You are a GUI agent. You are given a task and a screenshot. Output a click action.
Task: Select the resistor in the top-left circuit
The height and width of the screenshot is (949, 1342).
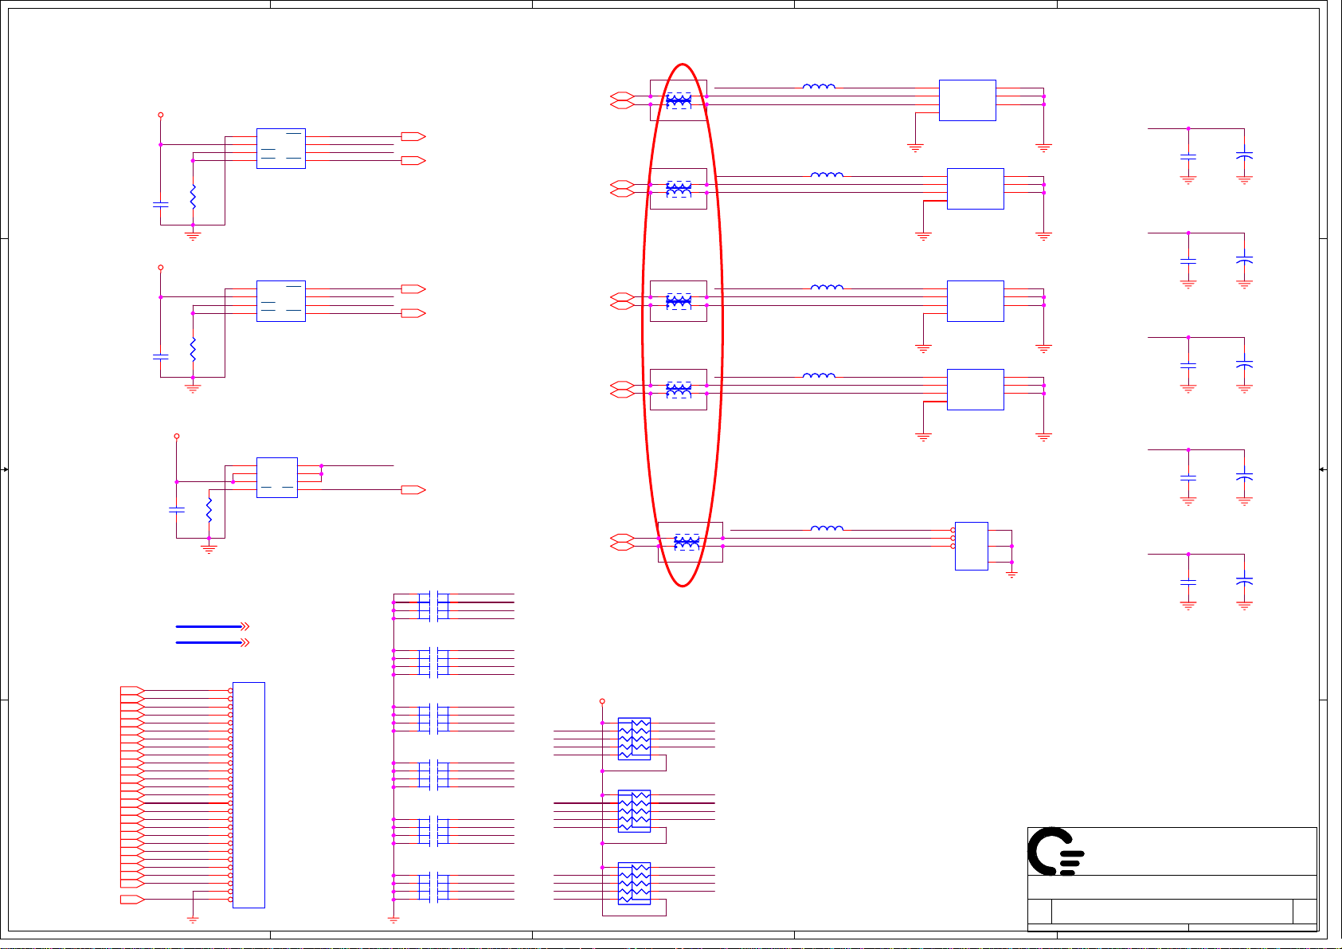[193, 197]
